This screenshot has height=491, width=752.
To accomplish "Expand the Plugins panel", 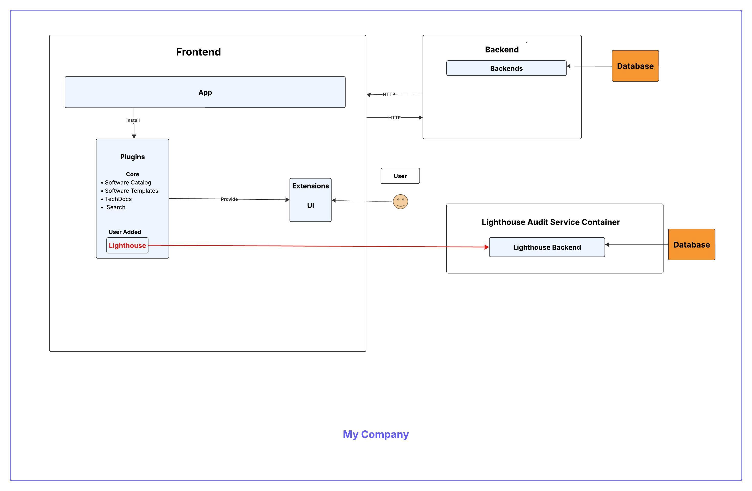I will [132, 157].
